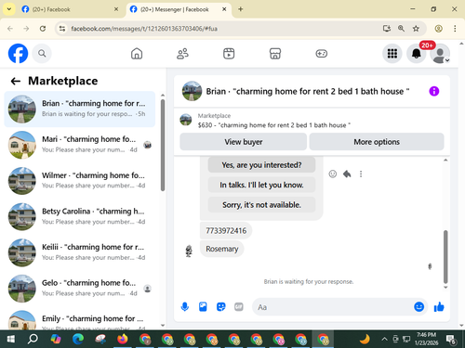Select the 'In talks. I'll let you know.' reply
Image resolution: width=465 pixels, height=348 pixels.
[261, 185]
